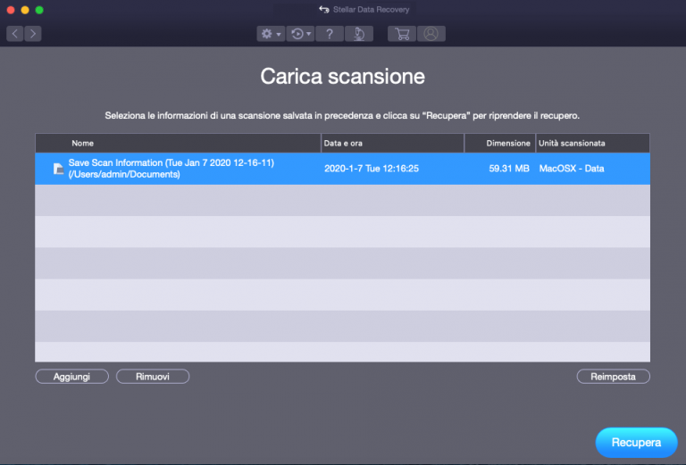Click the back navigation arrow
Screen dimensions: 686x465
[15, 34]
